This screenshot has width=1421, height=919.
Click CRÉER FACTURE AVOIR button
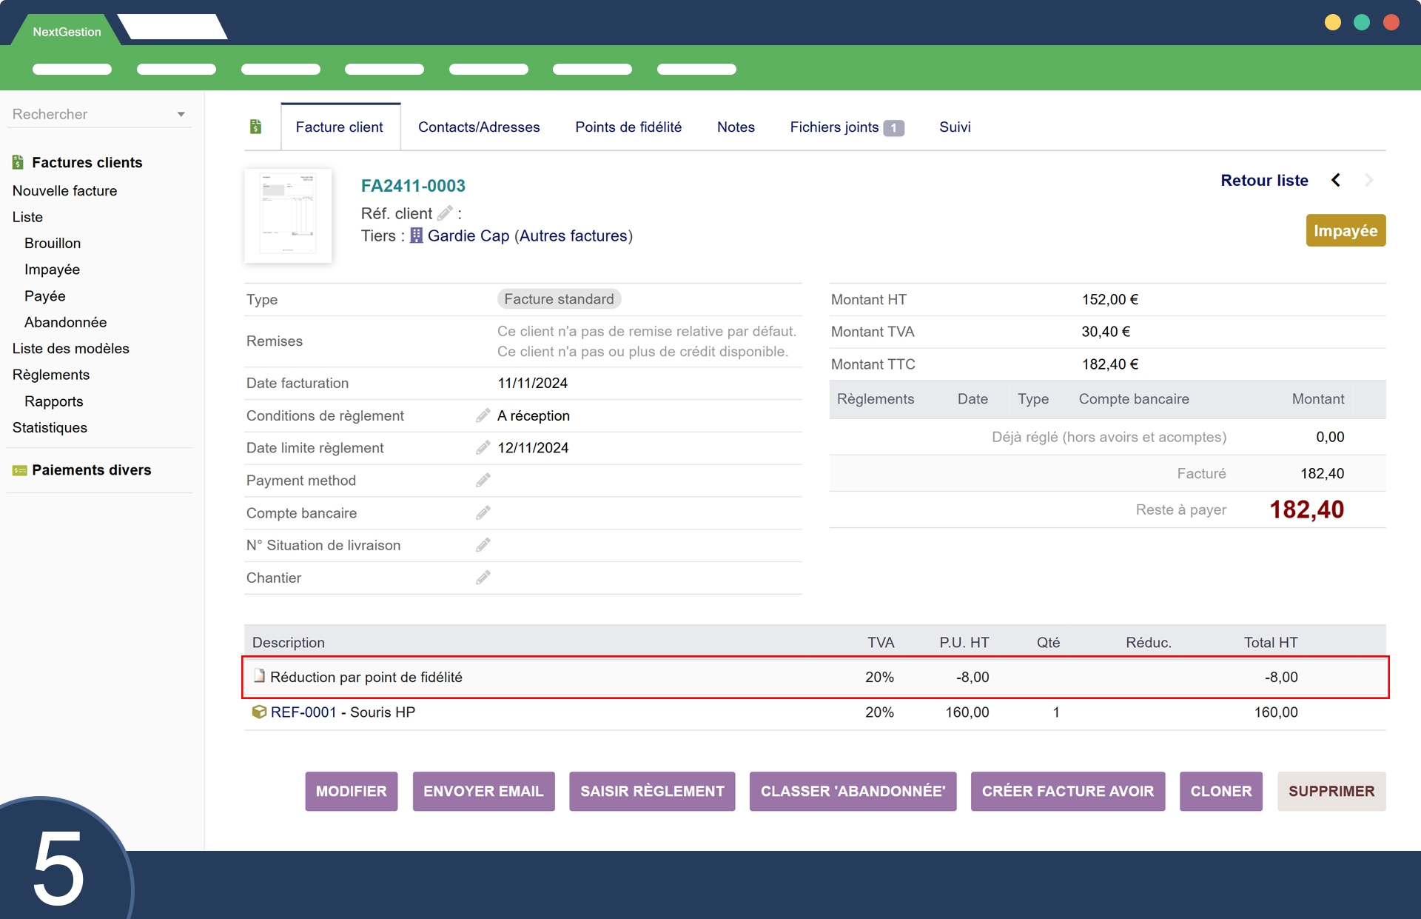coord(1067,791)
